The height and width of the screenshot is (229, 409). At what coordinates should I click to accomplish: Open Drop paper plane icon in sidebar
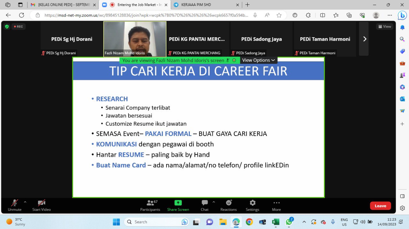point(402,111)
